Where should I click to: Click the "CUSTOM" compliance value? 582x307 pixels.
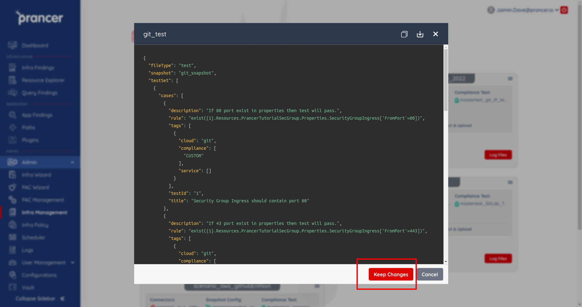click(193, 156)
